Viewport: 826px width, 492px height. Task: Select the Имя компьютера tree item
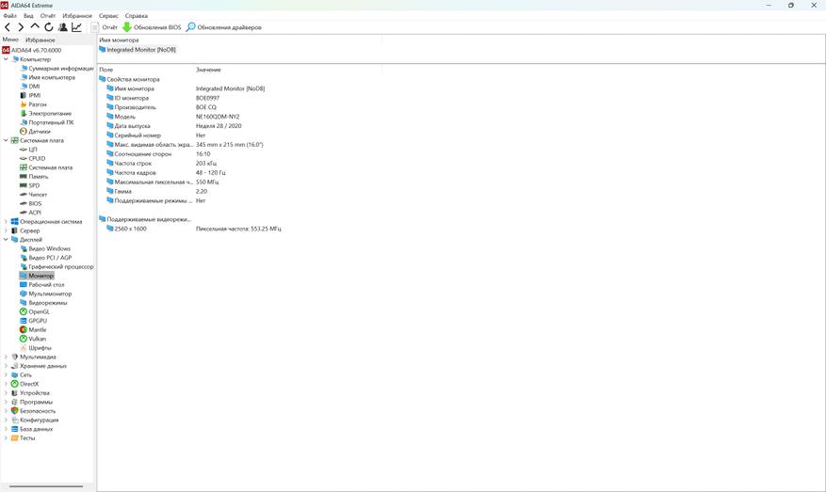[47, 77]
